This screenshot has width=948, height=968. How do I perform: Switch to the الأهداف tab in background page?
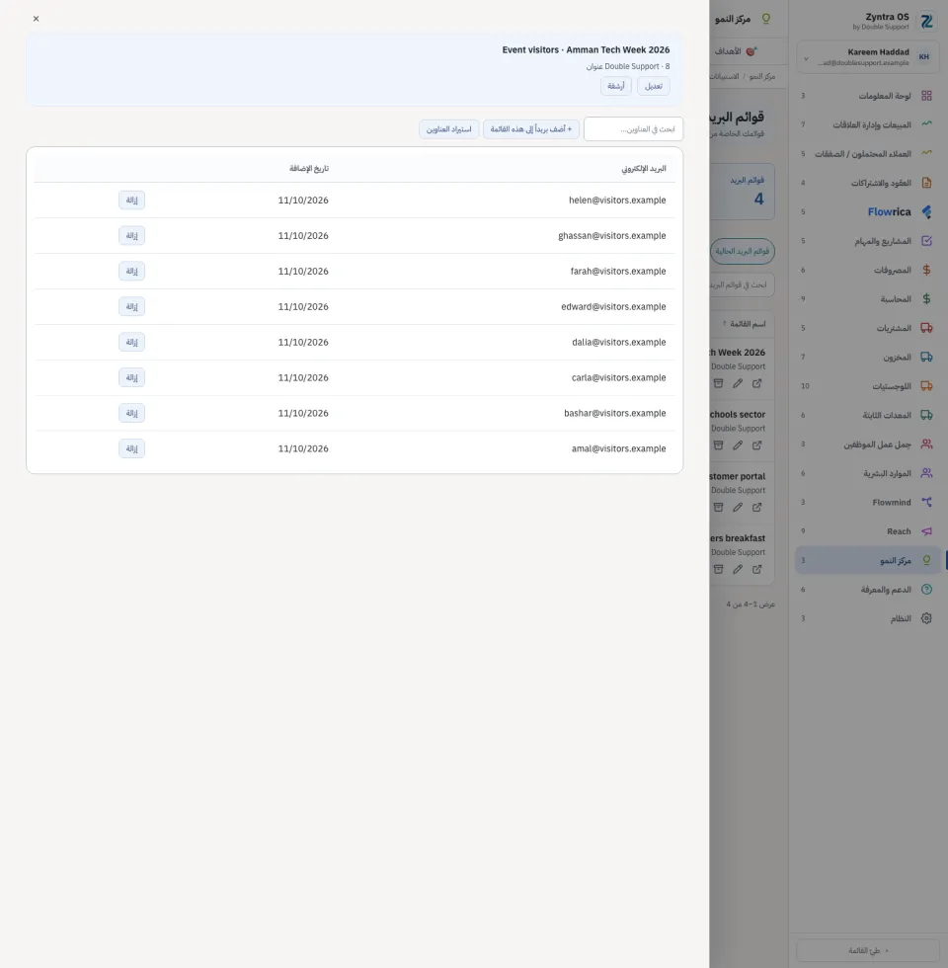(x=736, y=51)
